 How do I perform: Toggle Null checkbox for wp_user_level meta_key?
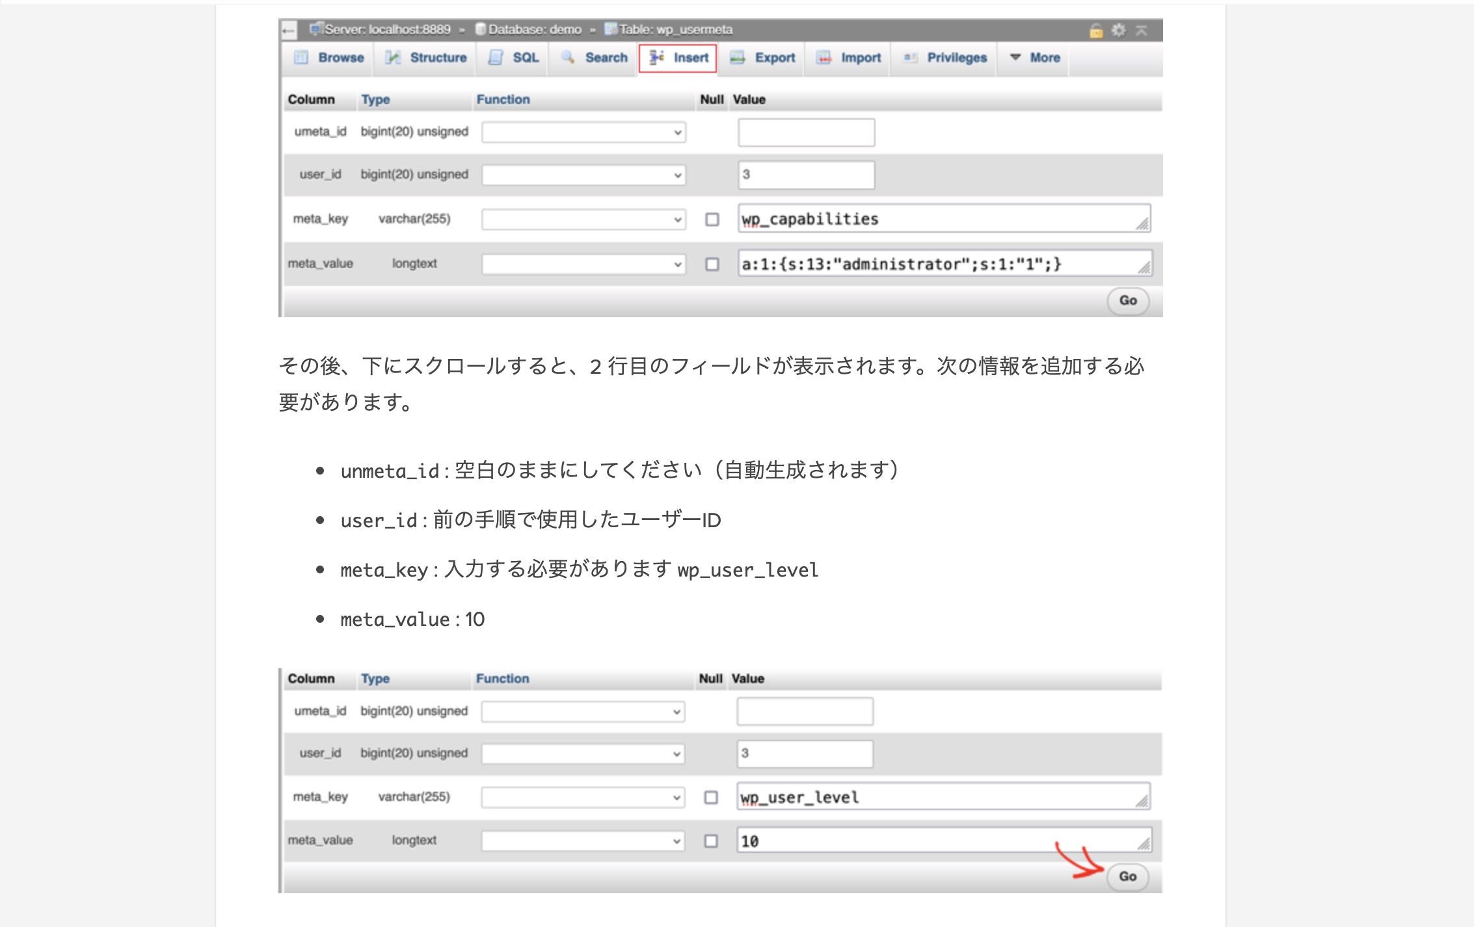[x=711, y=798]
